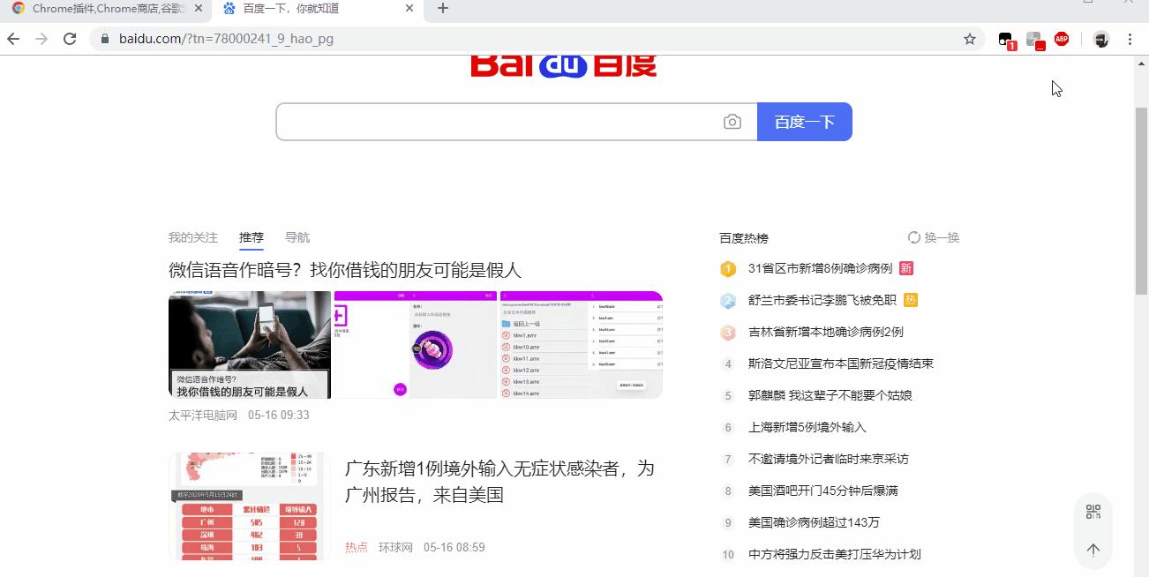Open the QR code icon for mobile
This screenshot has height=577, width=1149.
(x=1093, y=511)
